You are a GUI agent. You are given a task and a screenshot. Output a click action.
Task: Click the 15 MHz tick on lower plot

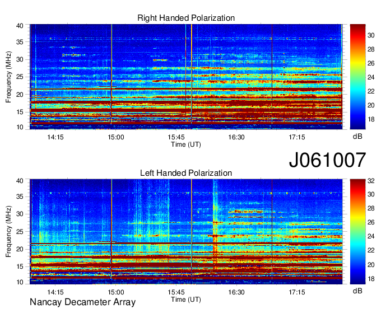click(20, 267)
